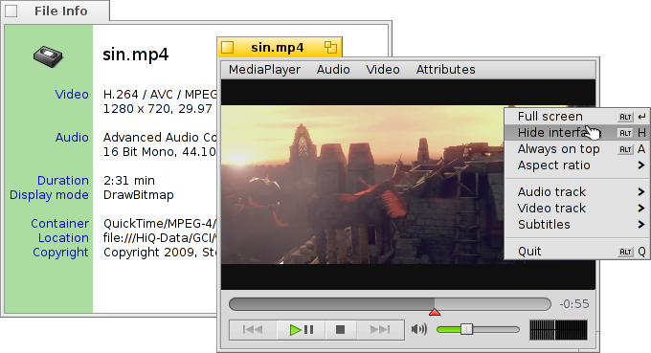Image resolution: width=651 pixels, height=353 pixels.
Task: Click the File Info window title tab
Action: click(56, 11)
